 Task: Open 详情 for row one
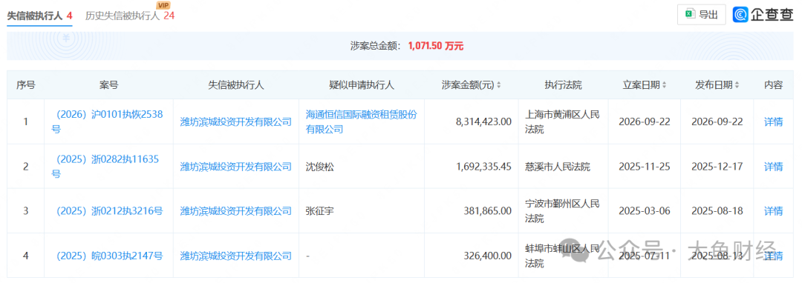(x=773, y=122)
